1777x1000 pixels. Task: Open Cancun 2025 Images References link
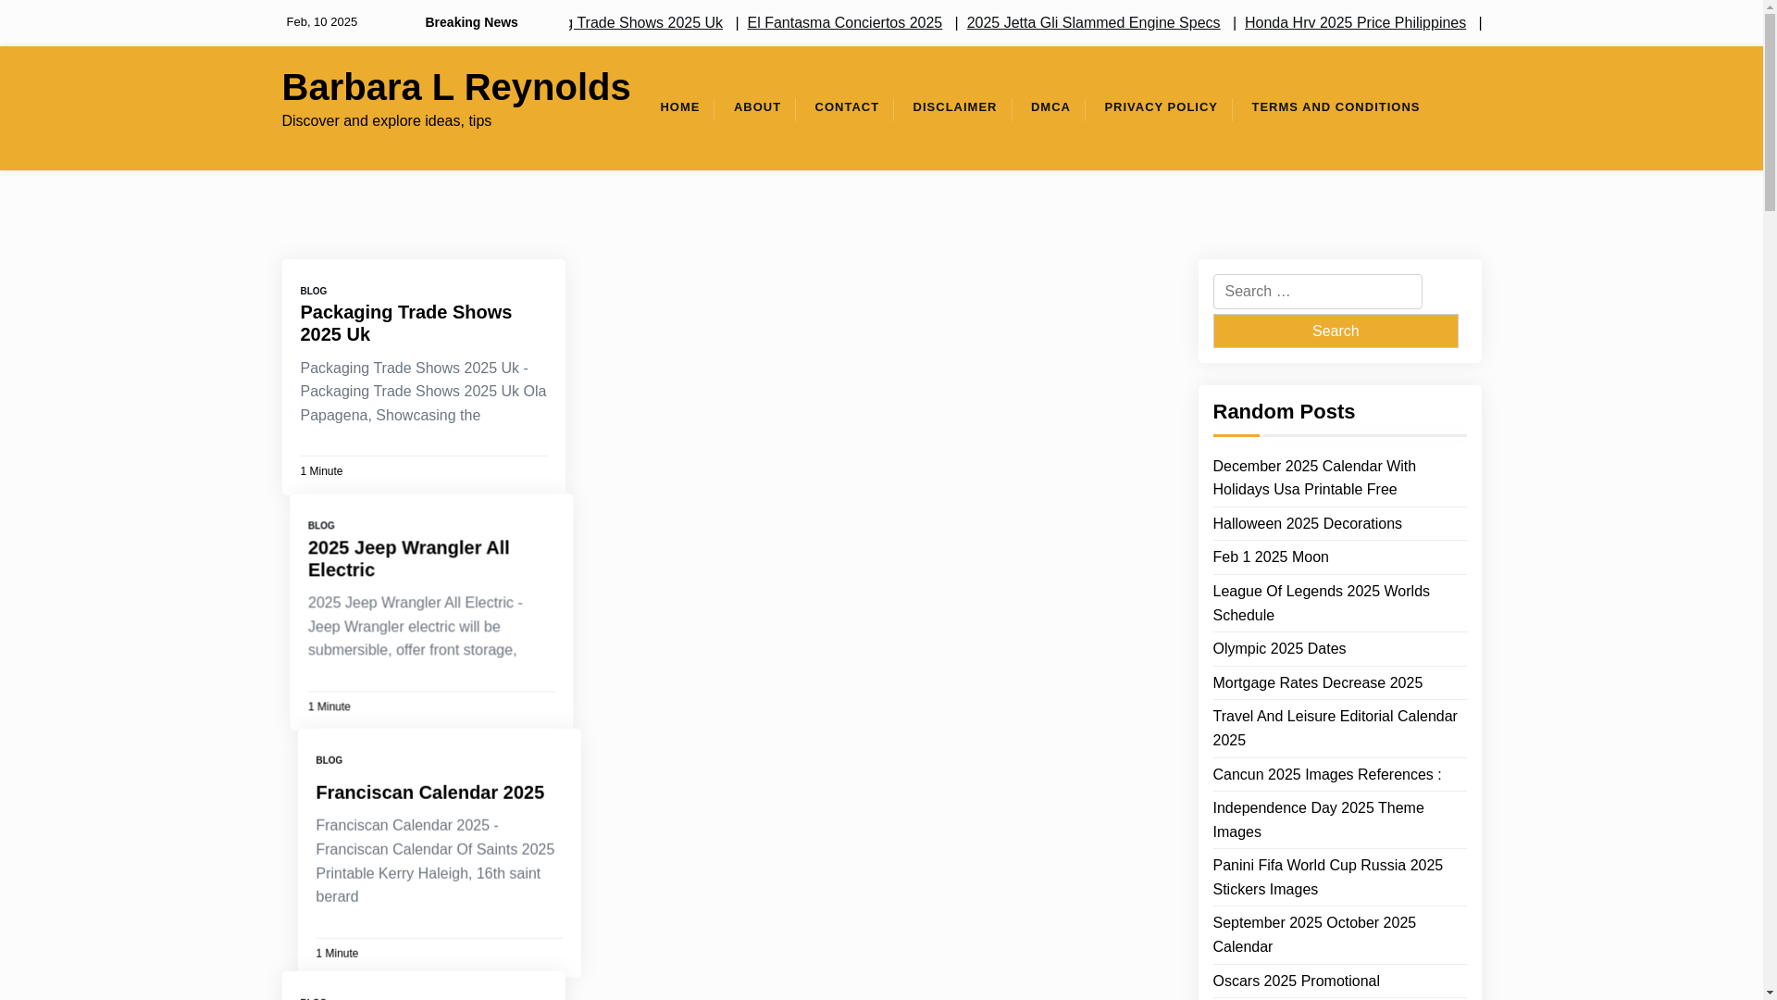tap(1326, 775)
